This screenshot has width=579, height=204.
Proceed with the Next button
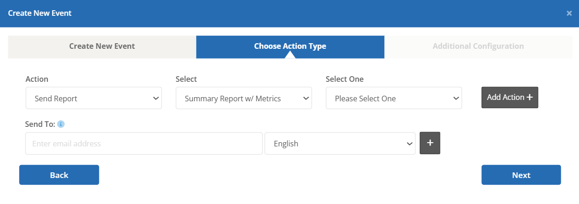[x=521, y=175]
